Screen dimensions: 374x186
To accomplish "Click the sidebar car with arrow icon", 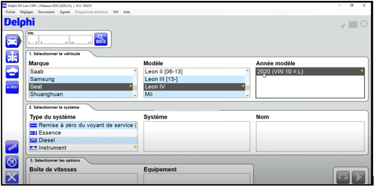I will click(x=12, y=72).
